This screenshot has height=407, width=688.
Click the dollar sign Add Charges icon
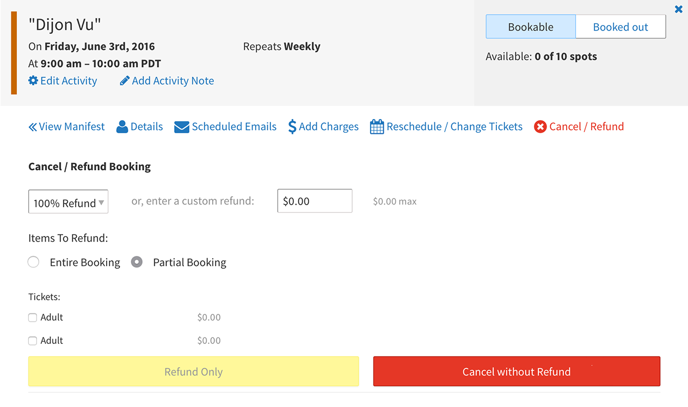(x=292, y=127)
